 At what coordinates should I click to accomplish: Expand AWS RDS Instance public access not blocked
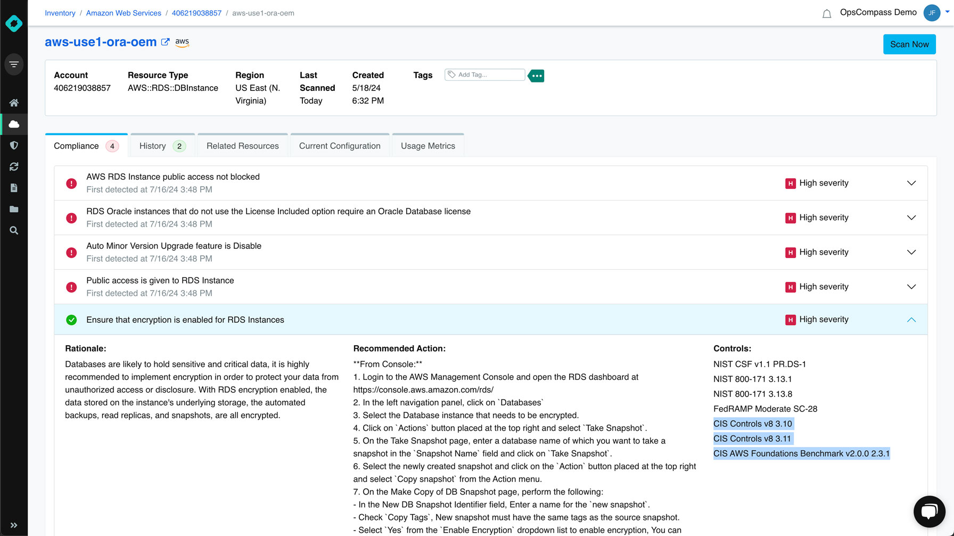click(x=911, y=183)
